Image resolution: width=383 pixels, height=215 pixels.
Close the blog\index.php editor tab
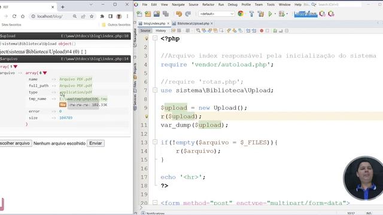click(168, 23)
